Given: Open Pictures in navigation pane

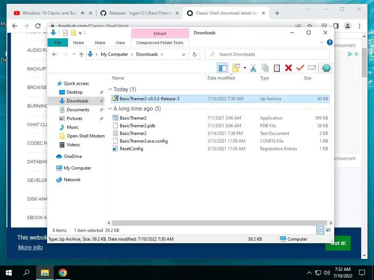Looking at the screenshot, I should click(x=74, y=118).
